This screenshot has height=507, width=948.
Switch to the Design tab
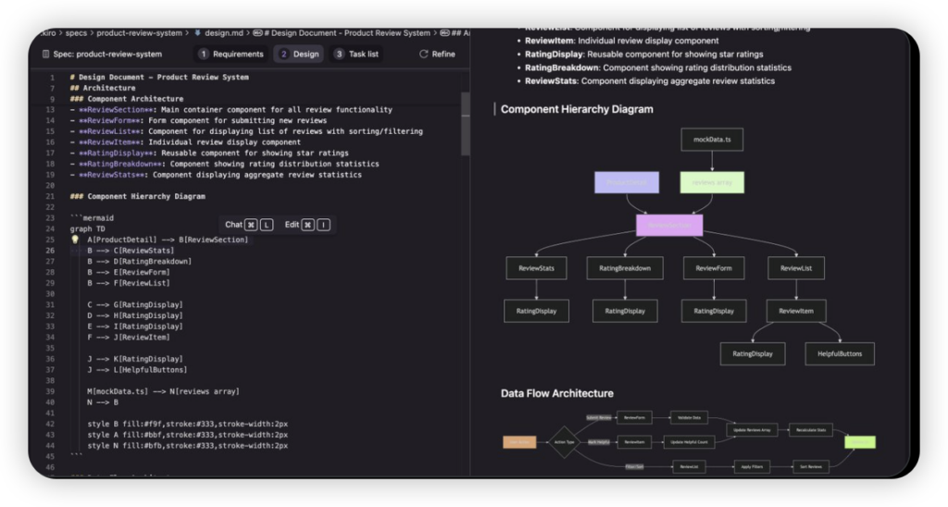click(299, 55)
